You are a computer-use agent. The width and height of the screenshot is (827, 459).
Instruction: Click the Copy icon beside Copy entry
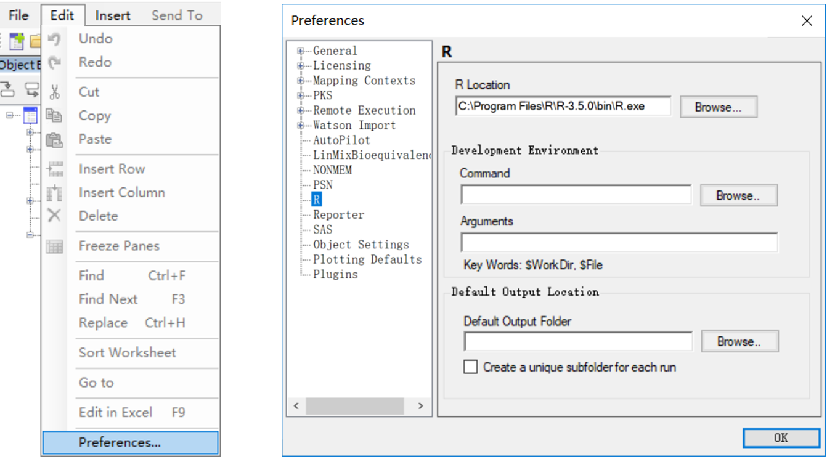point(54,116)
